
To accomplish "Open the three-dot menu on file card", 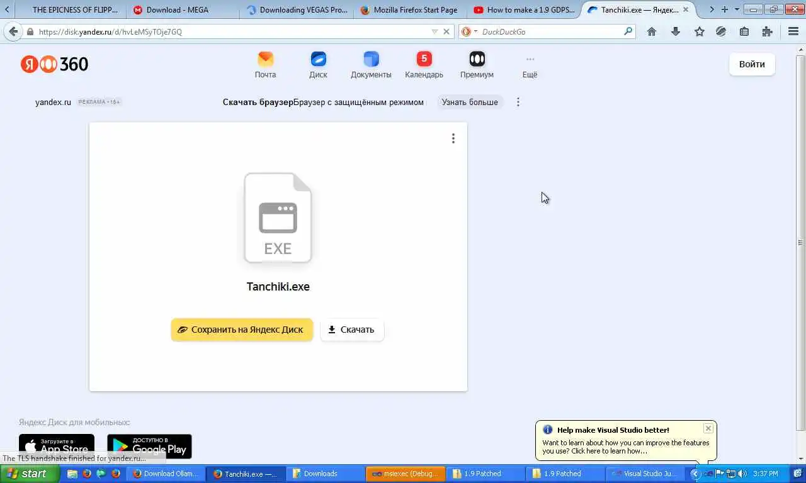I will [x=453, y=138].
